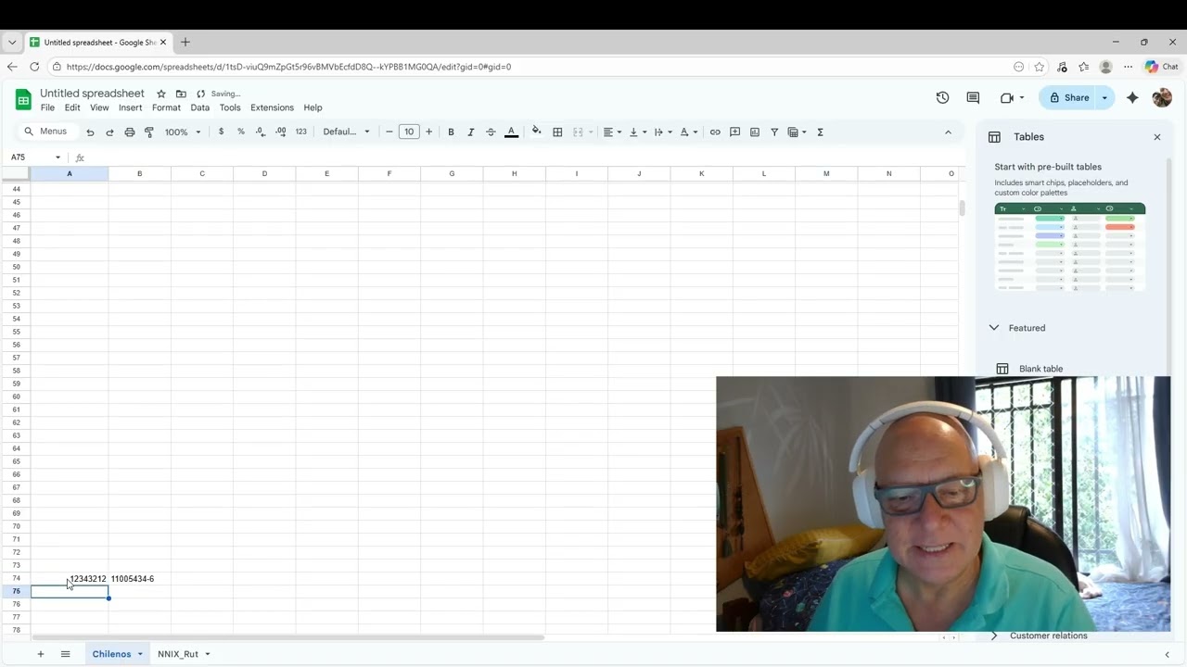Select cell containing 11005434-6
Viewport: 1187px width, 667px height.
point(139,579)
